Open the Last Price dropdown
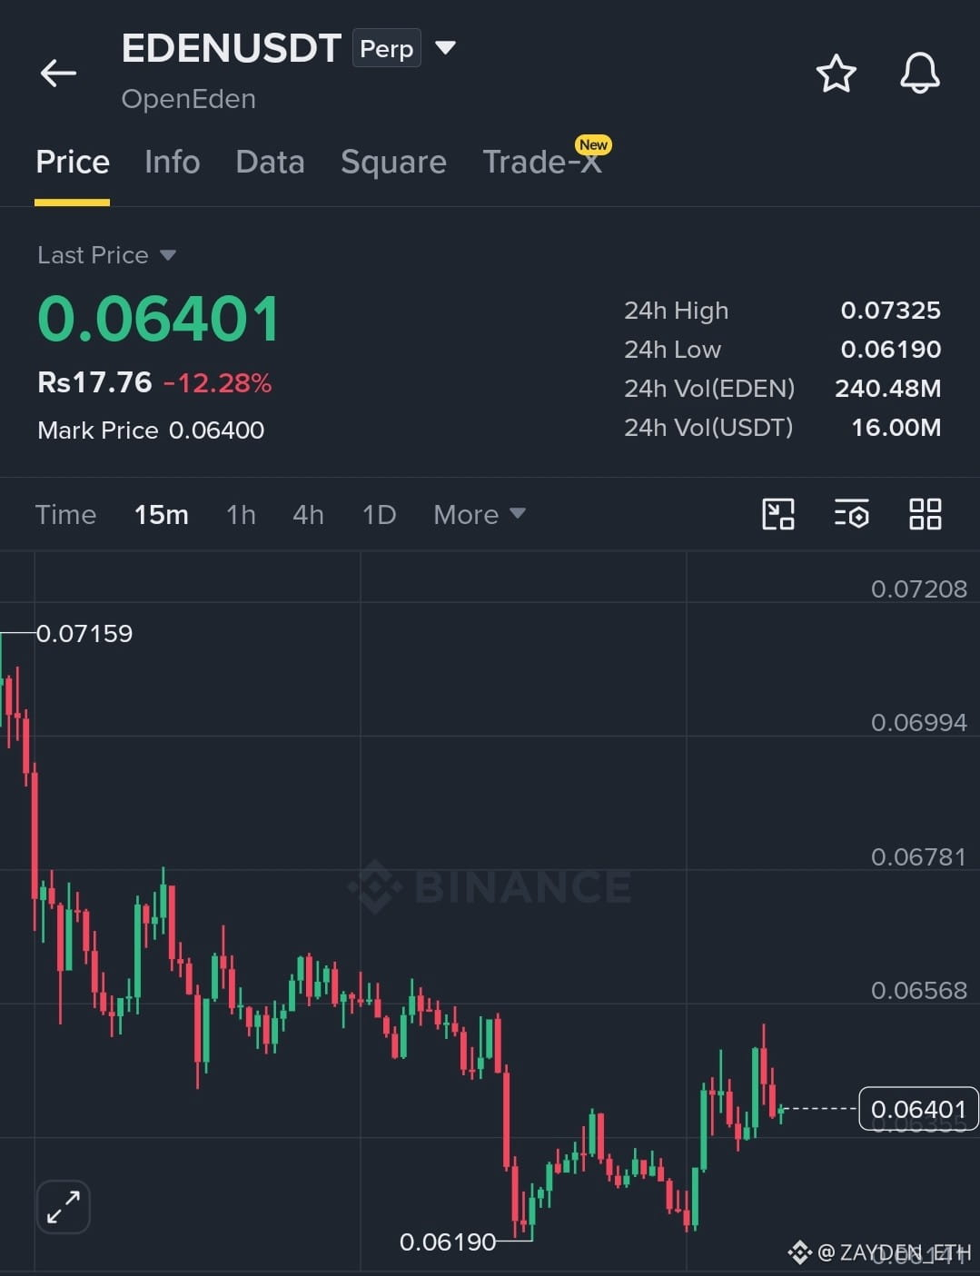980x1276 pixels. point(106,255)
